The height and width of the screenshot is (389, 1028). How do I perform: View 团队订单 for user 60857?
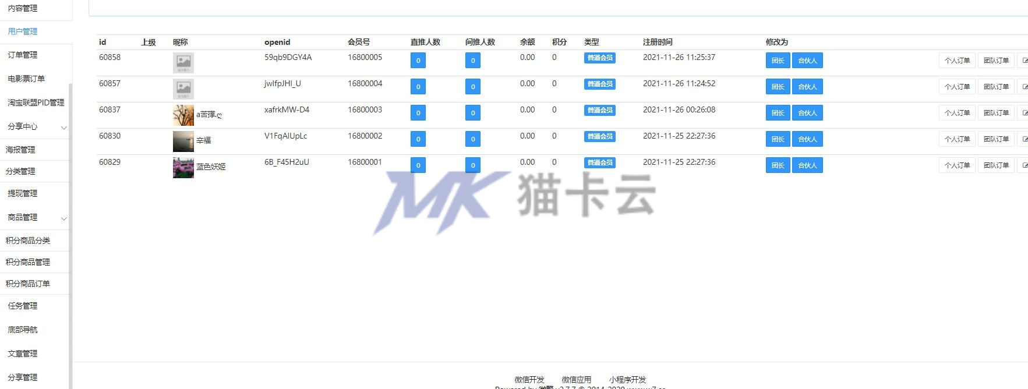pyautogui.click(x=996, y=87)
